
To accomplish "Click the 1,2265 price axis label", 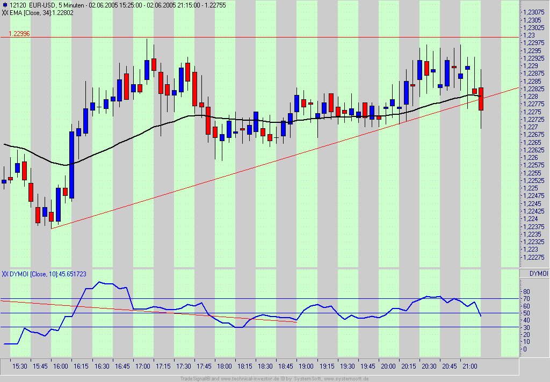I will pyautogui.click(x=532, y=142).
